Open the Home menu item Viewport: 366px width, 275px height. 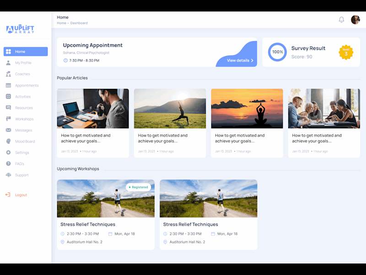(x=26, y=51)
